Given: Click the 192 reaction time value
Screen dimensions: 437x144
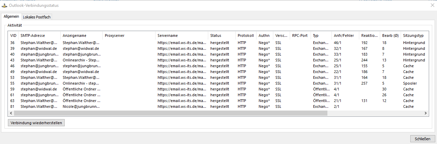Looking at the screenshot, I should [x=364, y=43].
